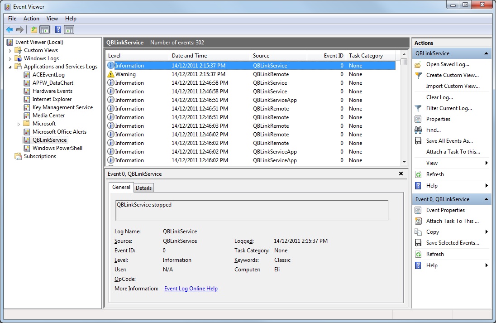The height and width of the screenshot is (323, 496).
Task: Click the Save All Events floppy icon
Action: tap(418, 141)
